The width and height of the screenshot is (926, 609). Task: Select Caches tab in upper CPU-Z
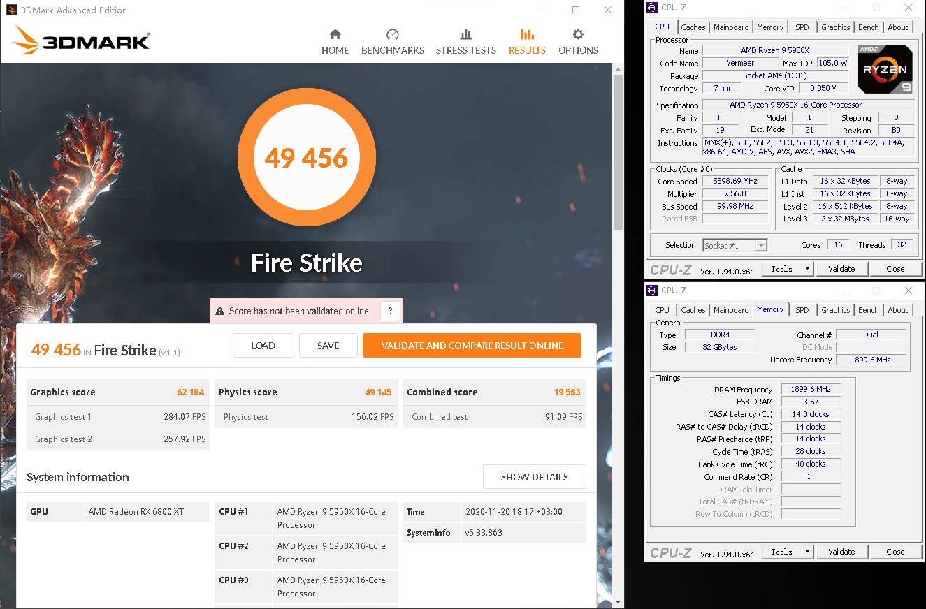click(x=693, y=27)
